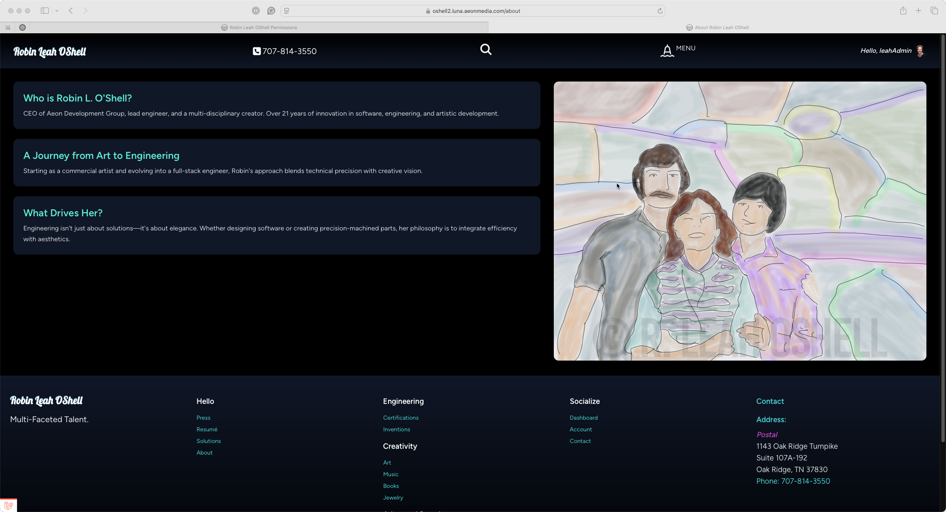Screen dimensions: 946x512
Task: Click the Robin Leah OShell header logo
Action: point(50,52)
